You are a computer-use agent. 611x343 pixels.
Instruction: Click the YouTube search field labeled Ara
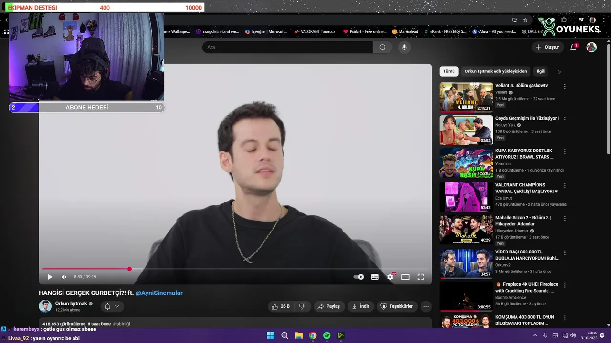click(288, 47)
